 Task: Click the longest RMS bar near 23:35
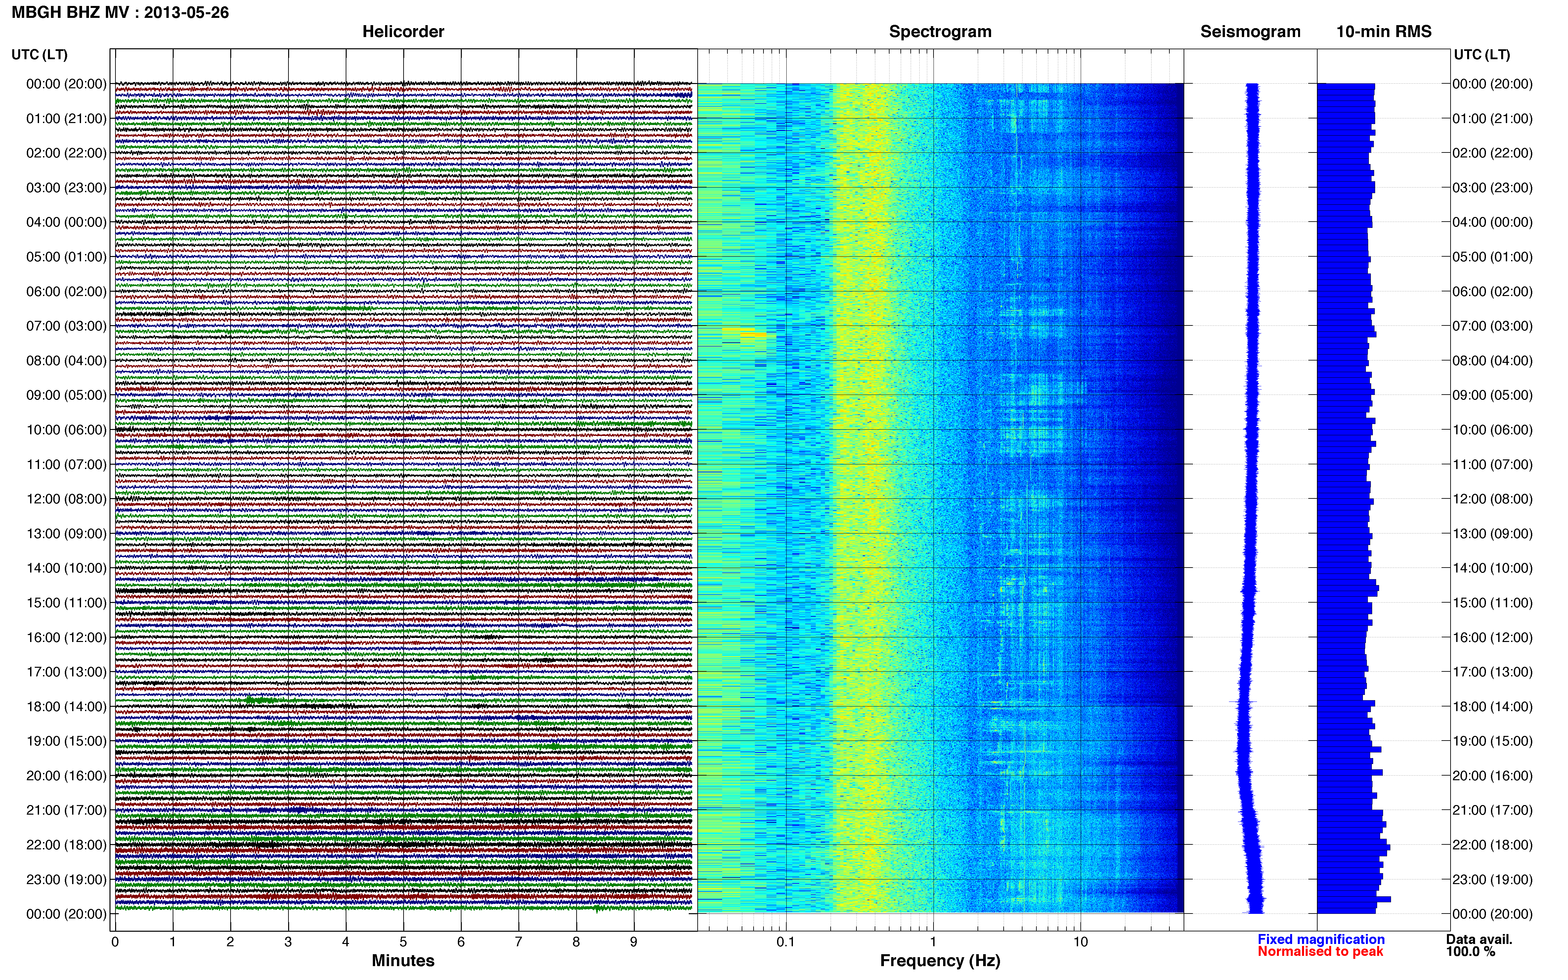tap(1354, 899)
